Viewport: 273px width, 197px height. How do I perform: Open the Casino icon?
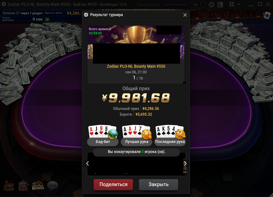(9, 186)
